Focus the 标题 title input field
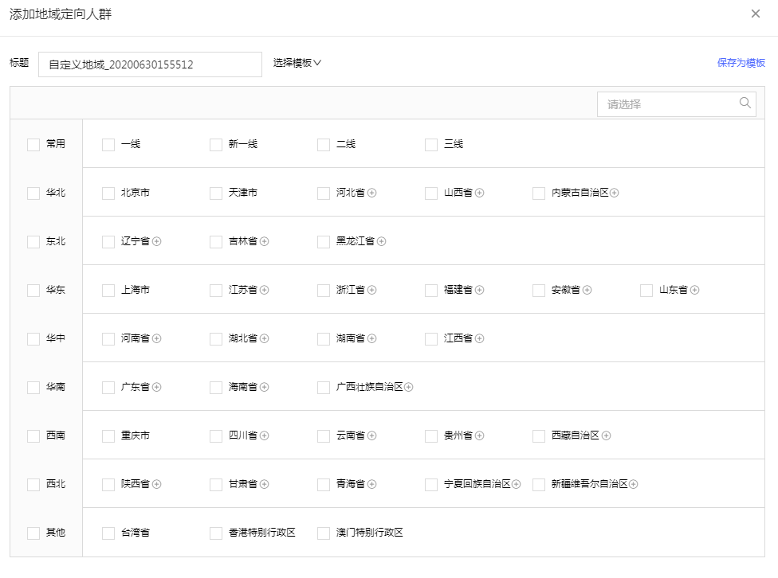This screenshot has width=778, height=578. (x=150, y=64)
